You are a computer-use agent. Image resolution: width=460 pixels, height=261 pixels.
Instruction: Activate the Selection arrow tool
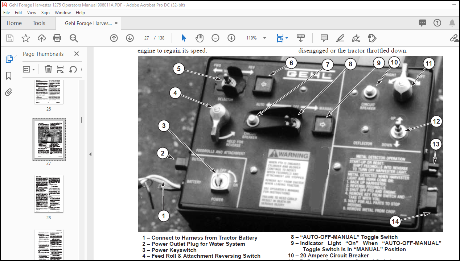pos(184,38)
